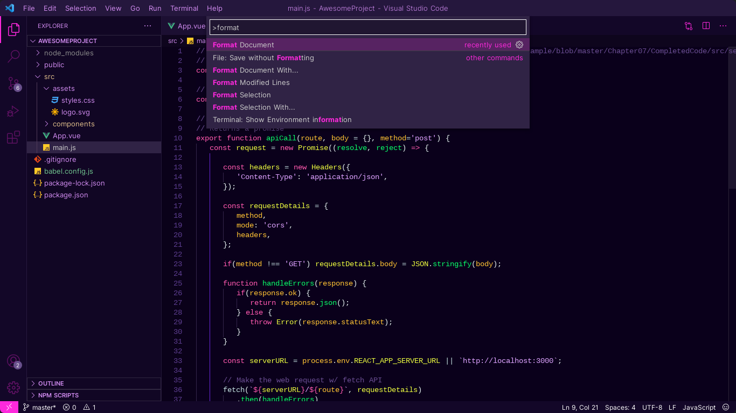The image size is (736, 413).
Task: Click Ln 9, Col 21 cursor position
Action: pos(580,408)
